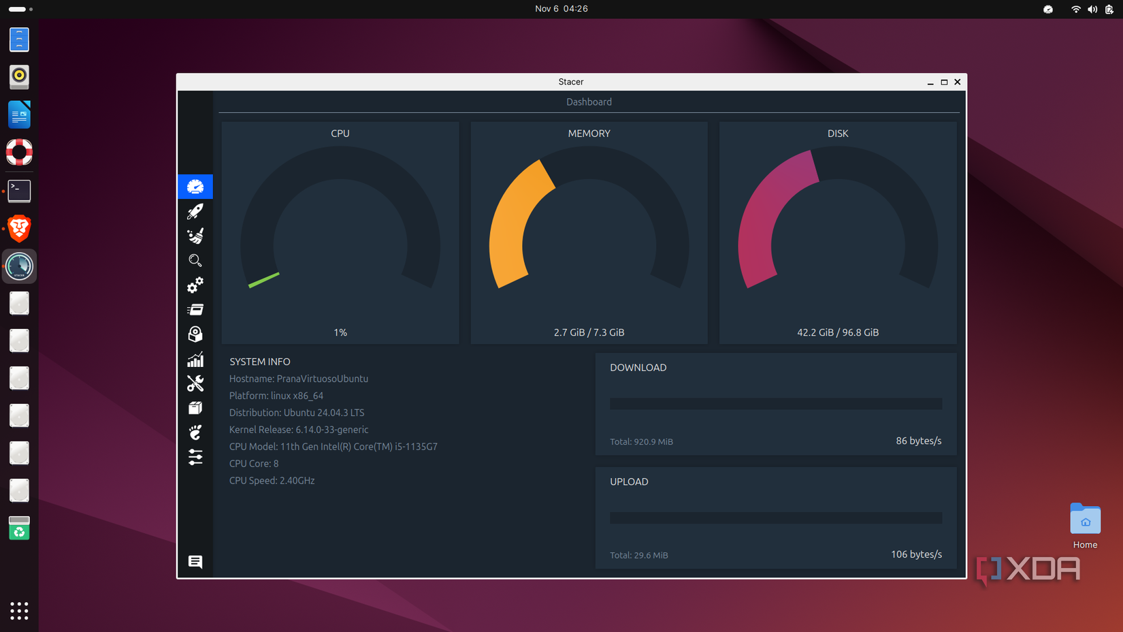
Task: Open the System Cleaner brush tool
Action: click(195, 236)
